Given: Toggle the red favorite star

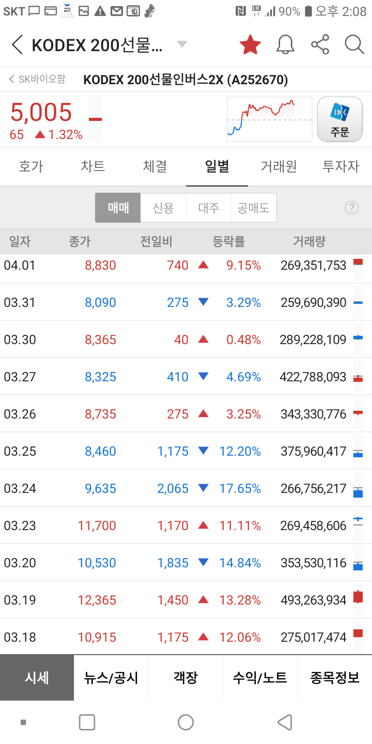Looking at the screenshot, I should click(x=250, y=45).
